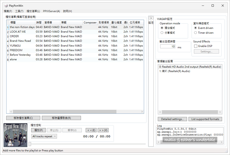The width and height of the screenshot is (230, 155).
Task: Click the 停止(S) stop button
Action: (54, 130)
